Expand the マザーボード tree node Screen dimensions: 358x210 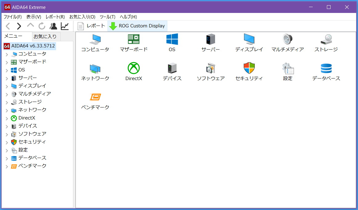(7, 62)
